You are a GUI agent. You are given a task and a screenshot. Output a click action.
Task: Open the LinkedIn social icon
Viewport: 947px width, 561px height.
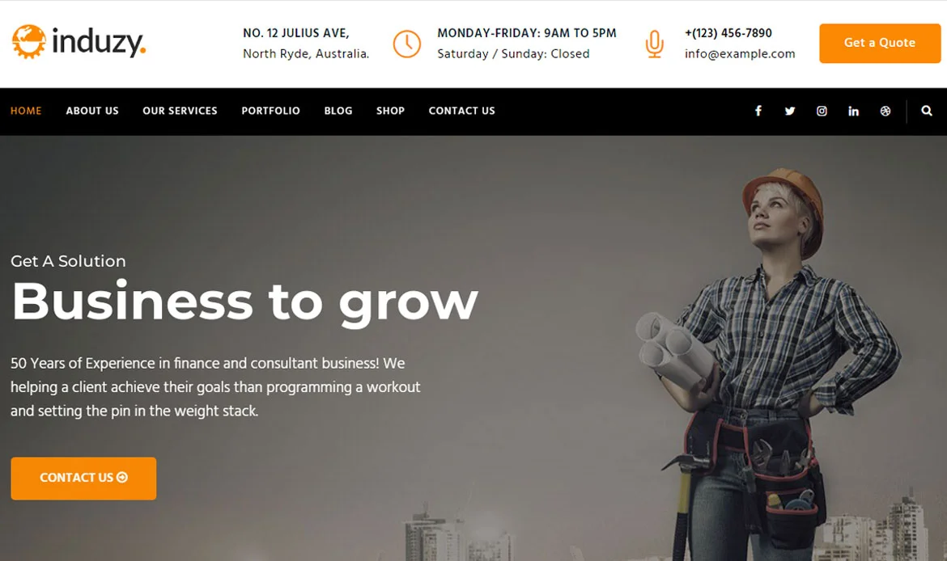(x=853, y=111)
